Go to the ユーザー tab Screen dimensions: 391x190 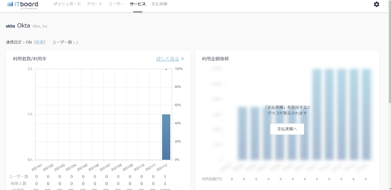tap(116, 4)
